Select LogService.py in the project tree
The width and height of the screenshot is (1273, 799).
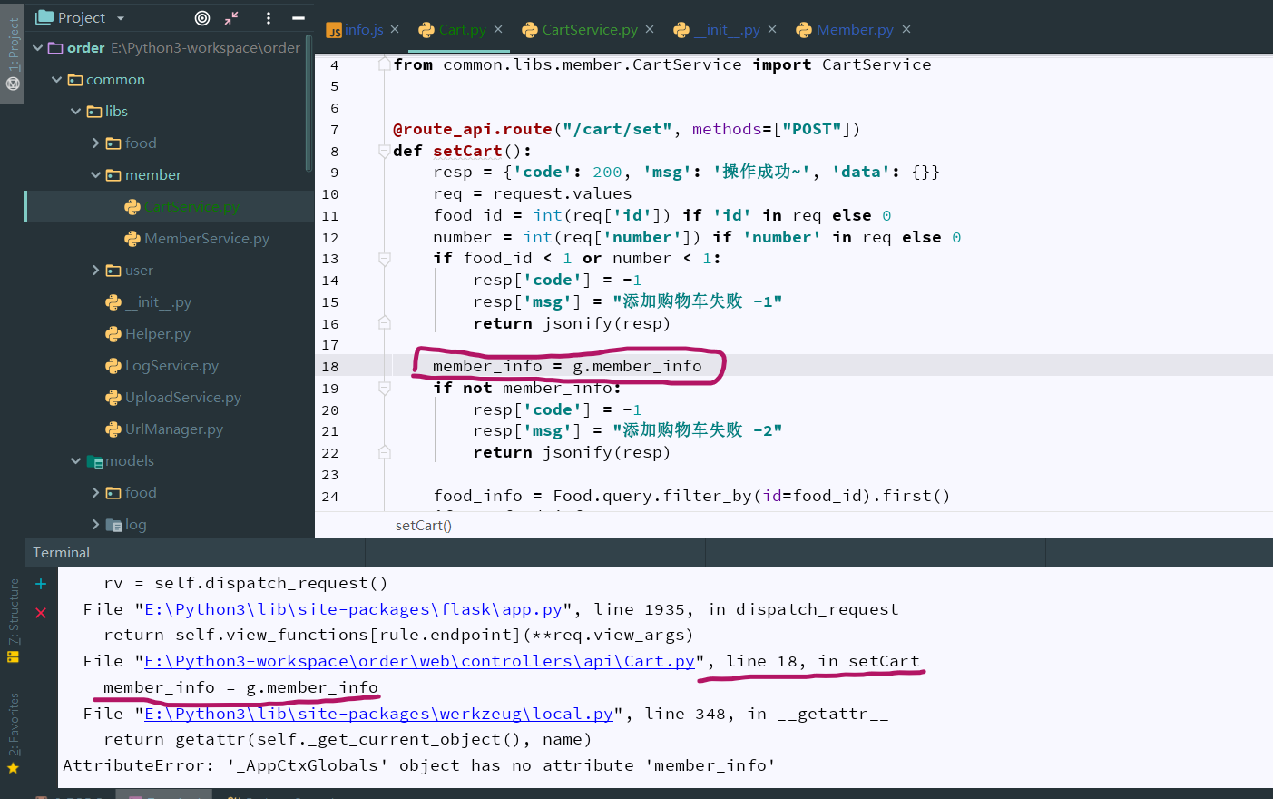pyautogui.click(x=172, y=365)
